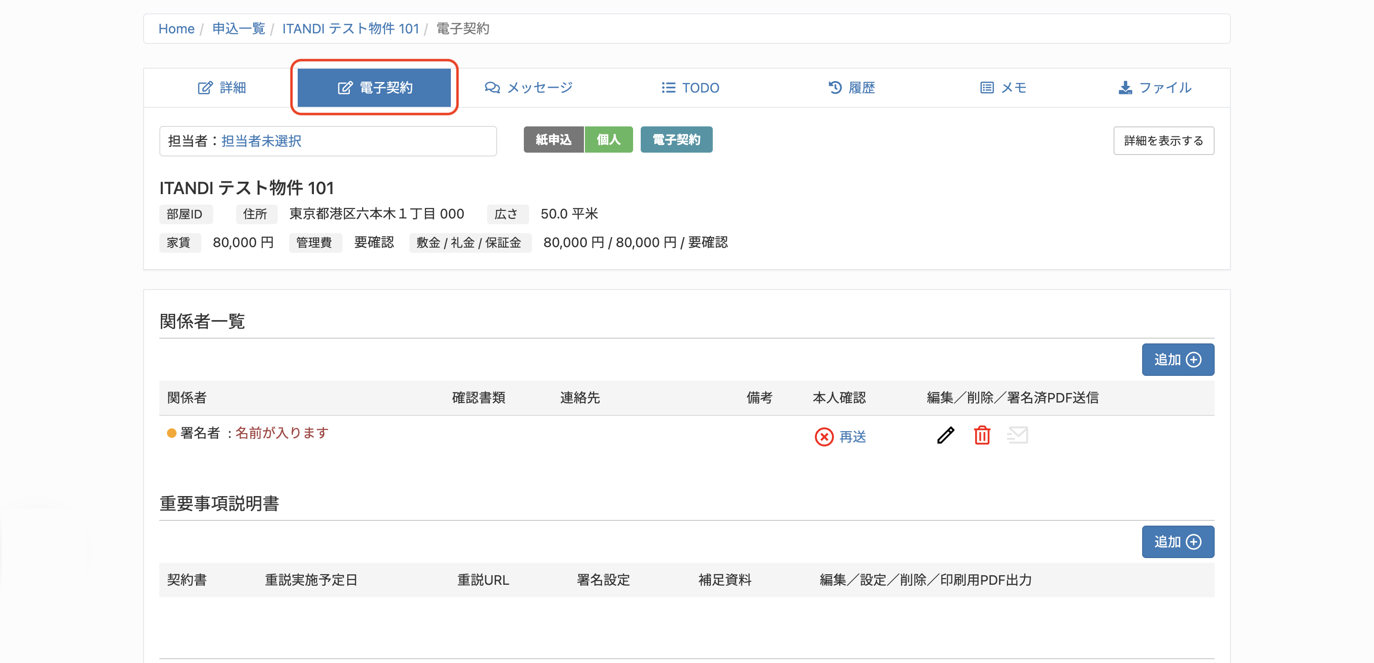Click the grayed envelope PDF send icon
This screenshot has height=663, width=1374.
point(1018,435)
